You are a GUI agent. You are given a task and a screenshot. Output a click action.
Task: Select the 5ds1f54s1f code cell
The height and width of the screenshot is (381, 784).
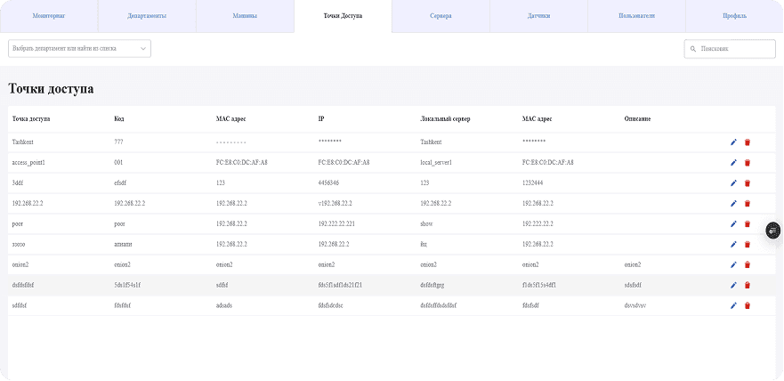pos(129,285)
